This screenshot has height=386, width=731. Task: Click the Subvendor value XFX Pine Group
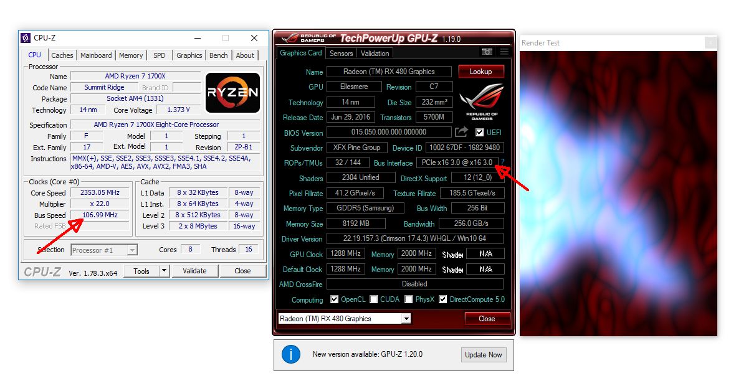tap(356, 148)
